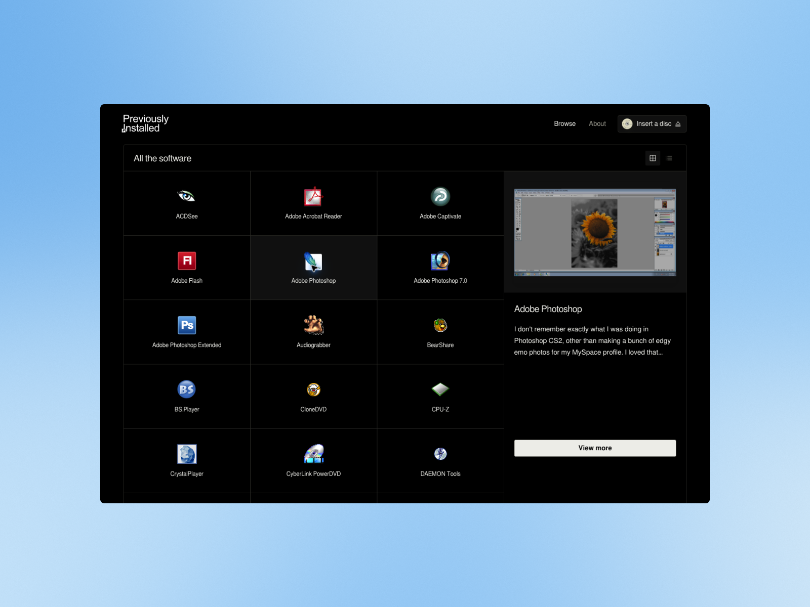Image resolution: width=810 pixels, height=607 pixels.
Task: Open the ACDSee eye icon
Action: click(186, 196)
